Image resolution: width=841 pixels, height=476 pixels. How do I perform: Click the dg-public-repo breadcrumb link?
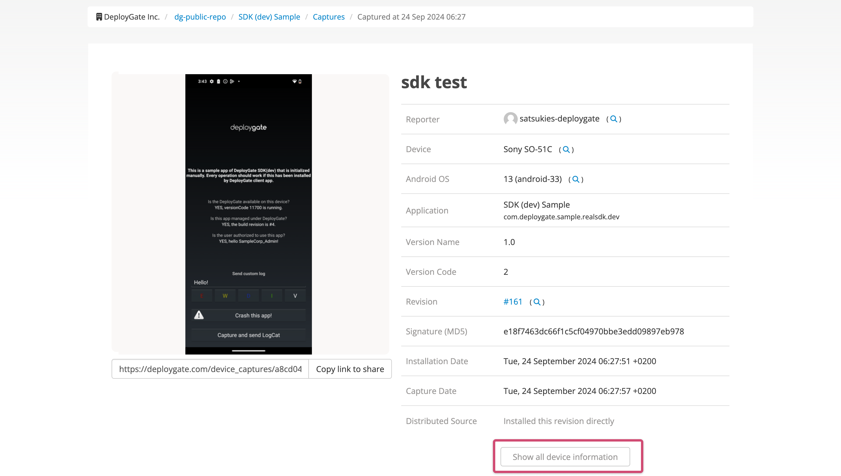tap(200, 17)
